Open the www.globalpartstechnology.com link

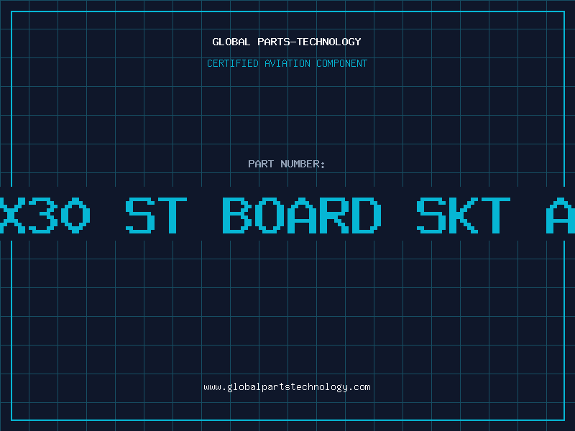point(287,387)
